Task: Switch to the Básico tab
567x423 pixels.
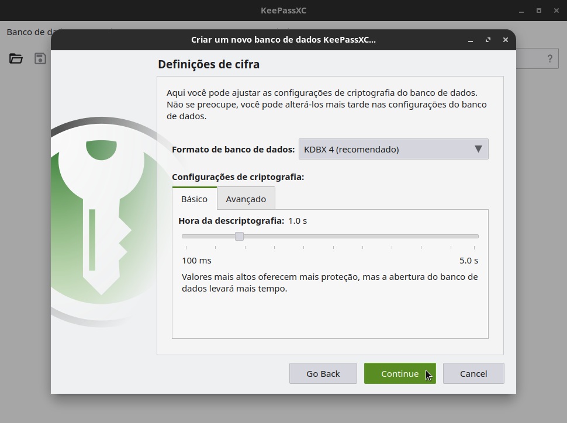Action: [194, 199]
